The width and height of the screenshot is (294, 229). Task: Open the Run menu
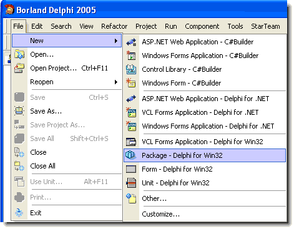tap(171, 26)
